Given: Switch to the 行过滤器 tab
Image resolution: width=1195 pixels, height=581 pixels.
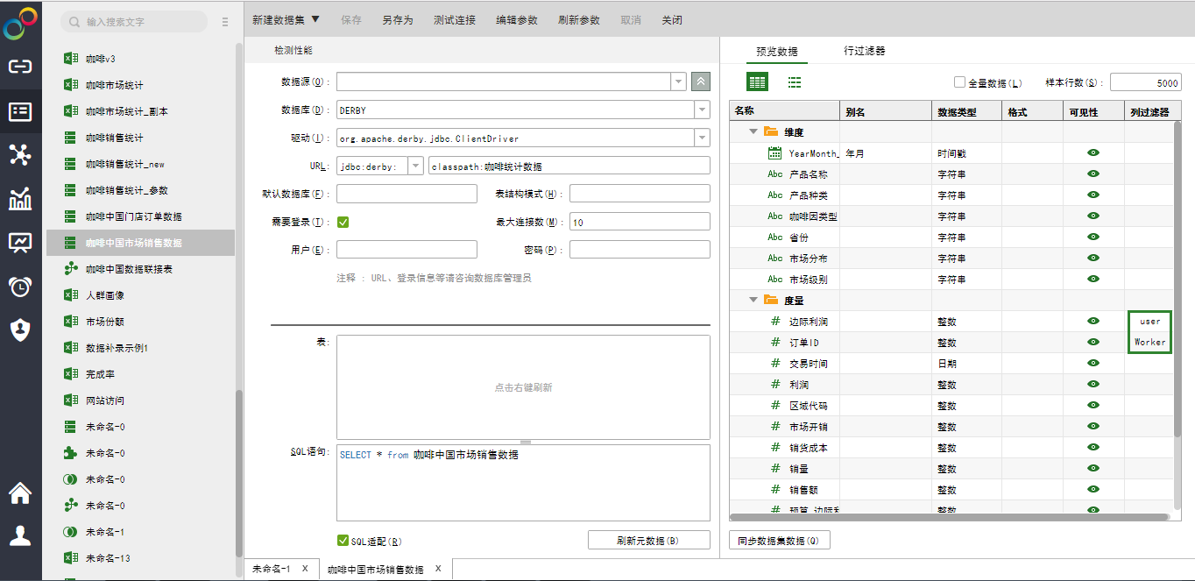Looking at the screenshot, I should tap(864, 52).
